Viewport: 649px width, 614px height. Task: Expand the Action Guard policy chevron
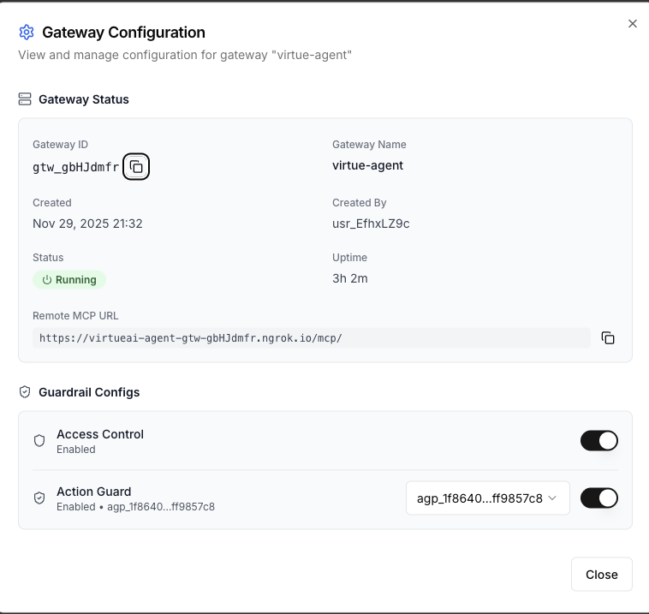[x=553, y=498]
